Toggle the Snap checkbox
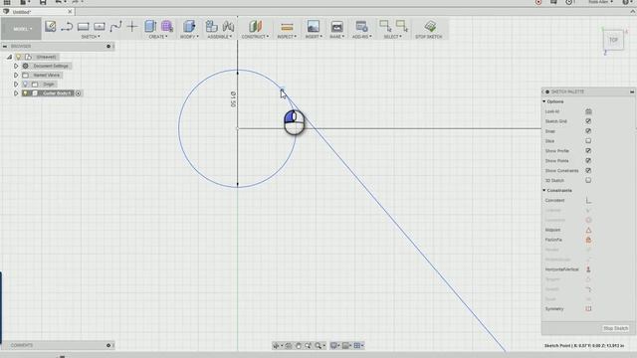Image resolution: width=637 pixels, height=358 pixels. point(588,131)
